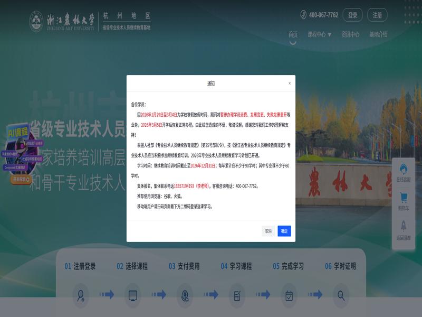Click the 返回顶部 rocket icon
The width and height of the screenshot is (422, 317).
coord(404,227)
